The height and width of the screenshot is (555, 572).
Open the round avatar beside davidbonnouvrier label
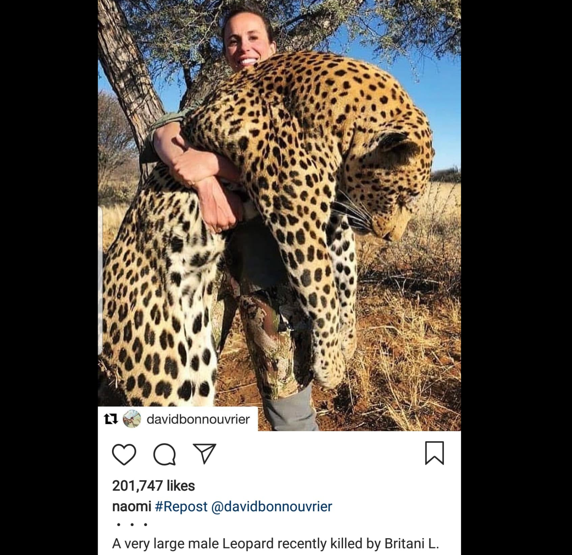coord(132,419)
